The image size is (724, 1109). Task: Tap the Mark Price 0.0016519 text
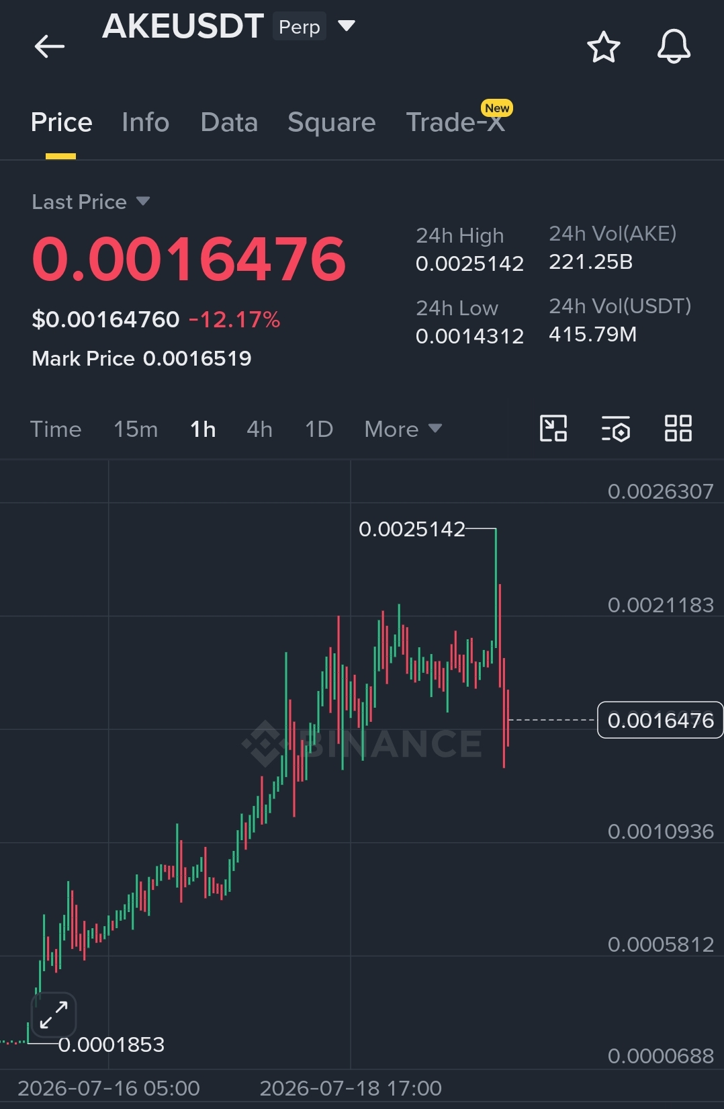point(142,358)
